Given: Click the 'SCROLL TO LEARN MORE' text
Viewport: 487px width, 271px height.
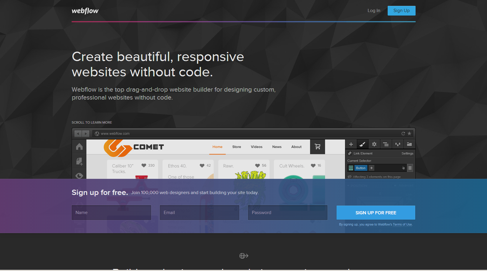Looking at the screenshot, I should pyautogui.click(x=92, y=122).
